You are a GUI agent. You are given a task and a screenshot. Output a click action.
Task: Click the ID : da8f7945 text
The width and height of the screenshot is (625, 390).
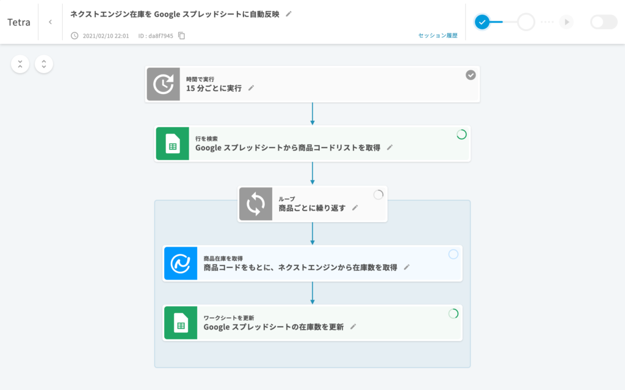pyautogui.click(x=156, y=36)
